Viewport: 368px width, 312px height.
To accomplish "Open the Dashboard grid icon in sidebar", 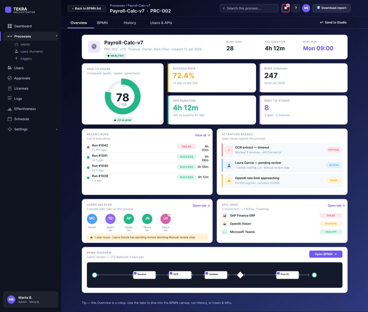I will pyautogui.click(x=10, y=26).
